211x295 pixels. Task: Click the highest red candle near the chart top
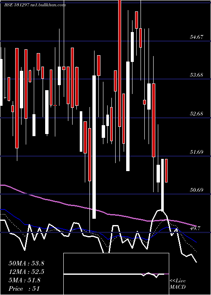point(119,63)
